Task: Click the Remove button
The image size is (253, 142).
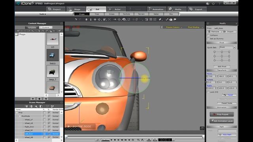Action: pos(214,32)
